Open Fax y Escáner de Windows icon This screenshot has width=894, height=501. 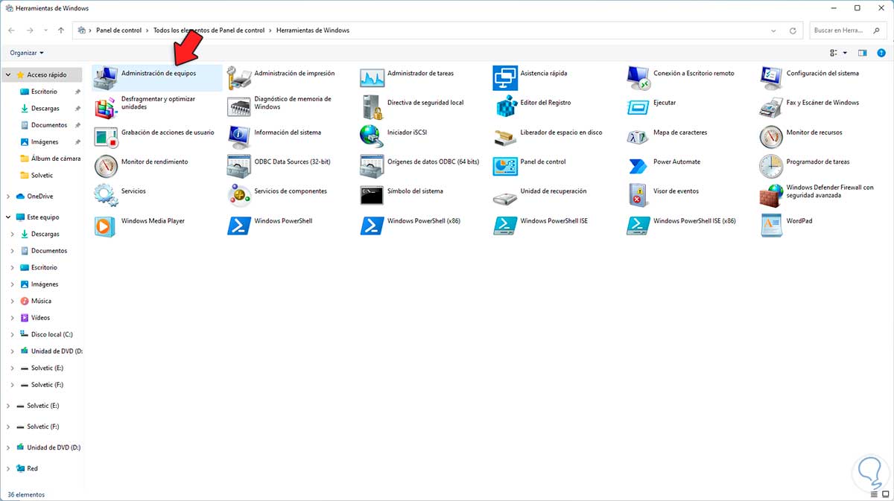pyautogui.click(x=771, y=106)
